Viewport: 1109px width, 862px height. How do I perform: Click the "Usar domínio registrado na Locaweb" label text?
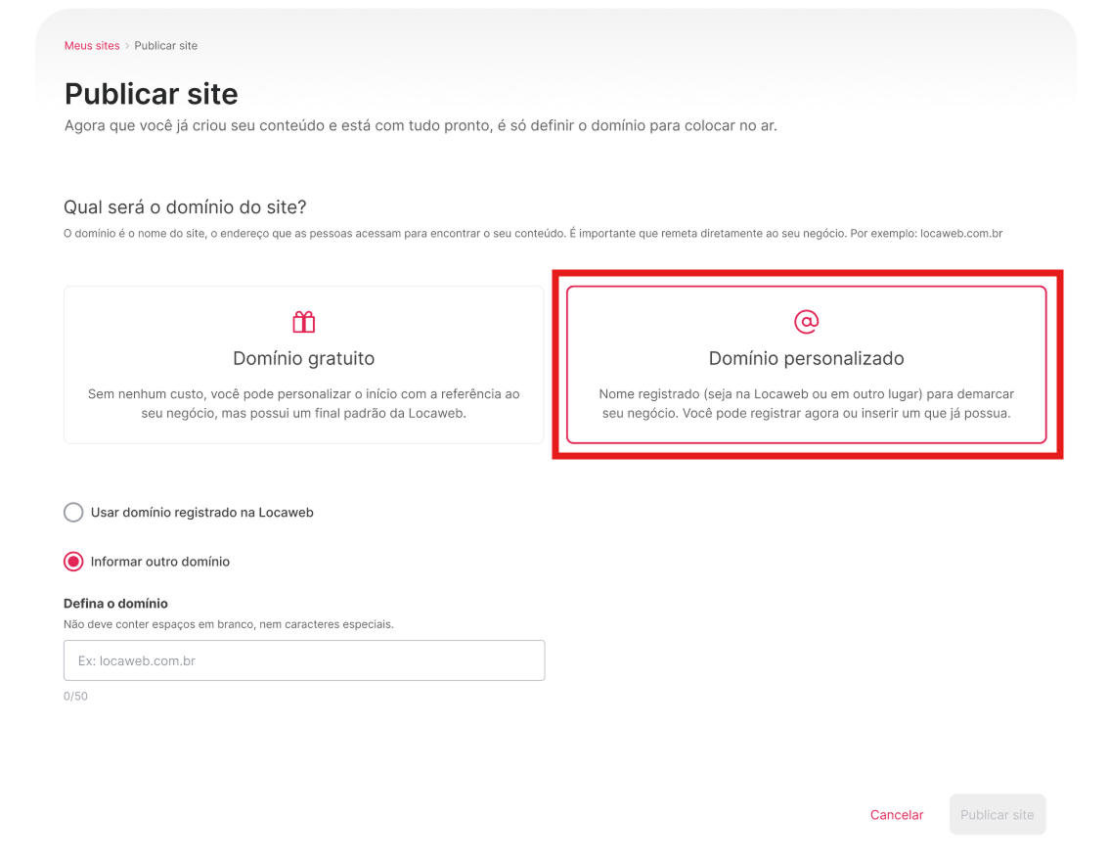pos(201,513)
